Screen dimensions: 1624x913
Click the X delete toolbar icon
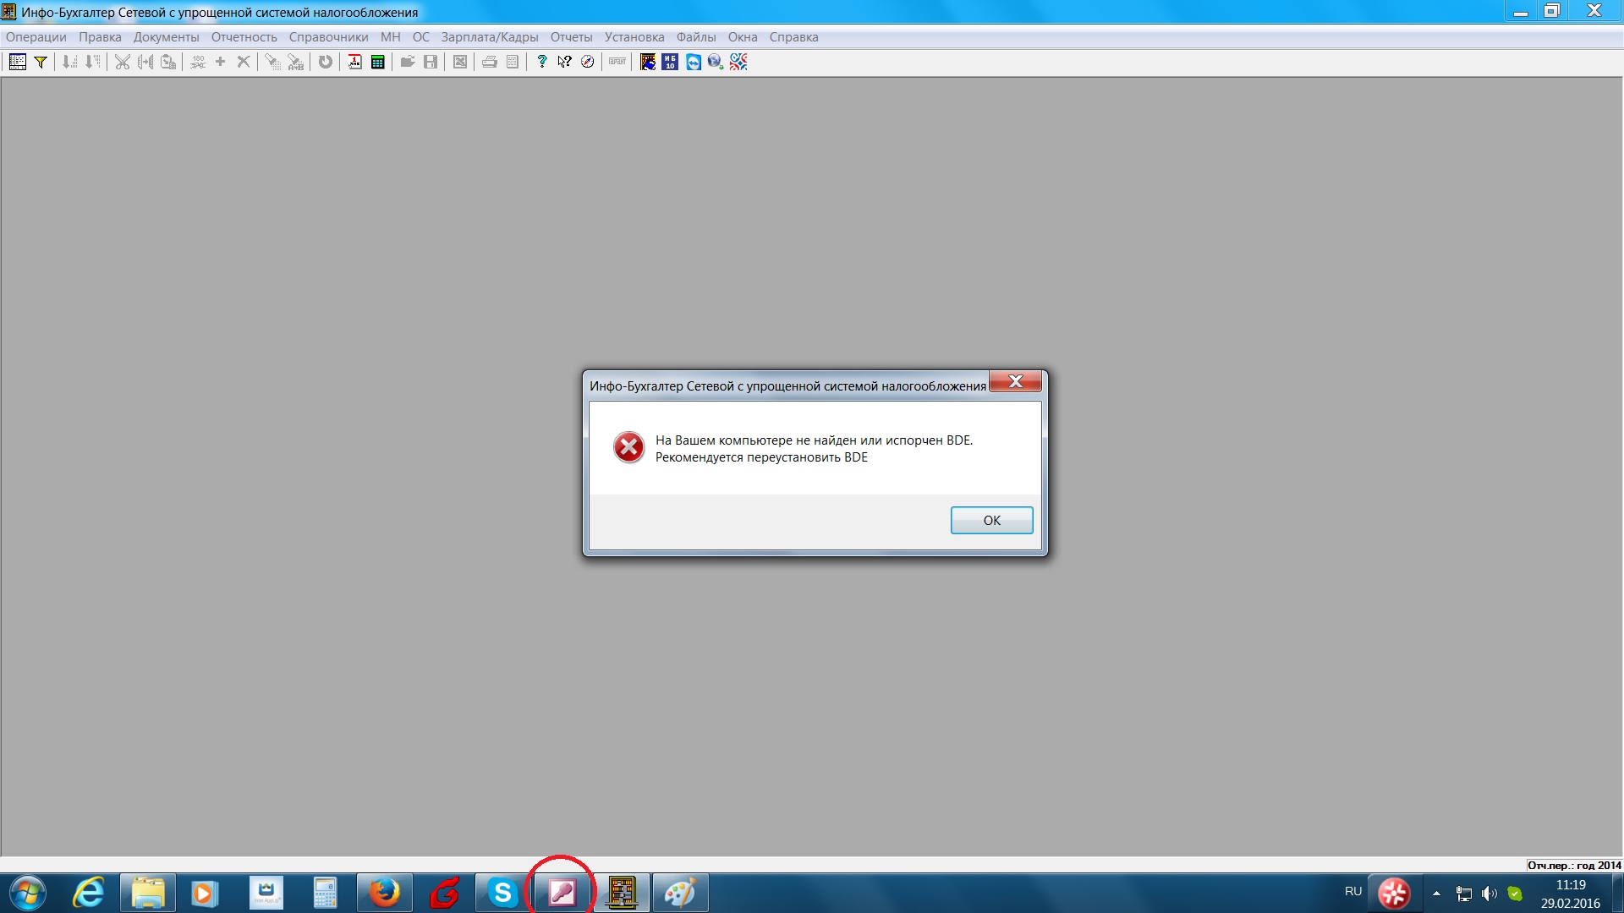coord(243,62)
